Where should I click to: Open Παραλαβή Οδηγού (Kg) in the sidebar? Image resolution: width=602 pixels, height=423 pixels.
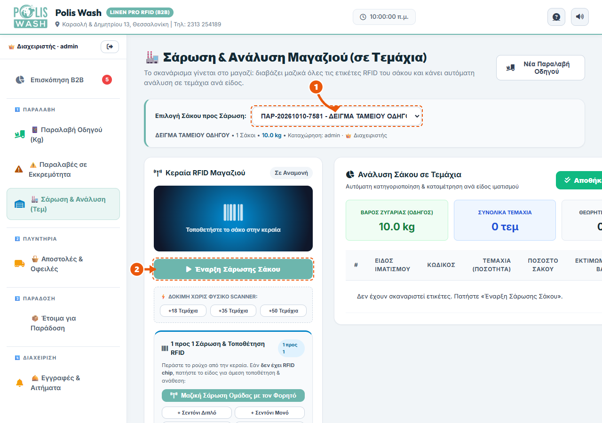click(x=63, y=134)
